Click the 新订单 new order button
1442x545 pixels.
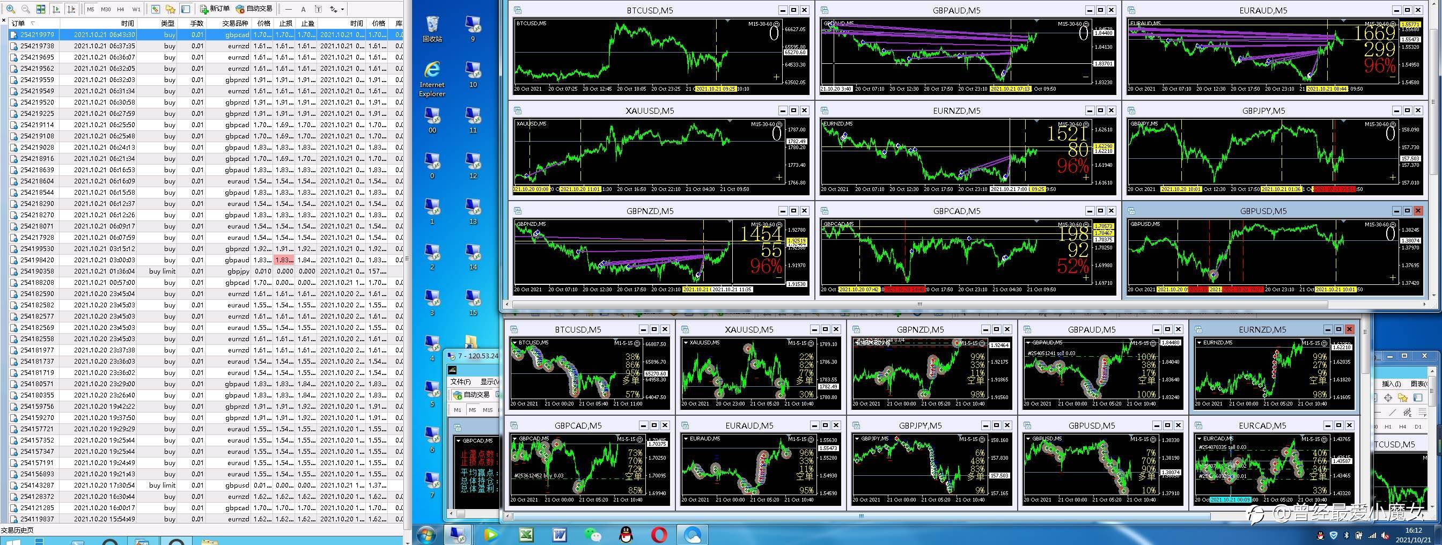pyautogui.click(x=215, y=9)
